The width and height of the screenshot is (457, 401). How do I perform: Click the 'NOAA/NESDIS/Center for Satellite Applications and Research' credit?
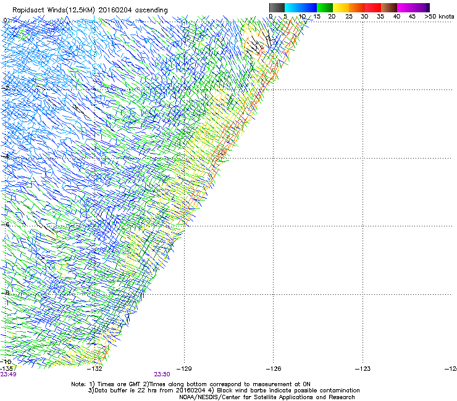(x=267, y=397)
